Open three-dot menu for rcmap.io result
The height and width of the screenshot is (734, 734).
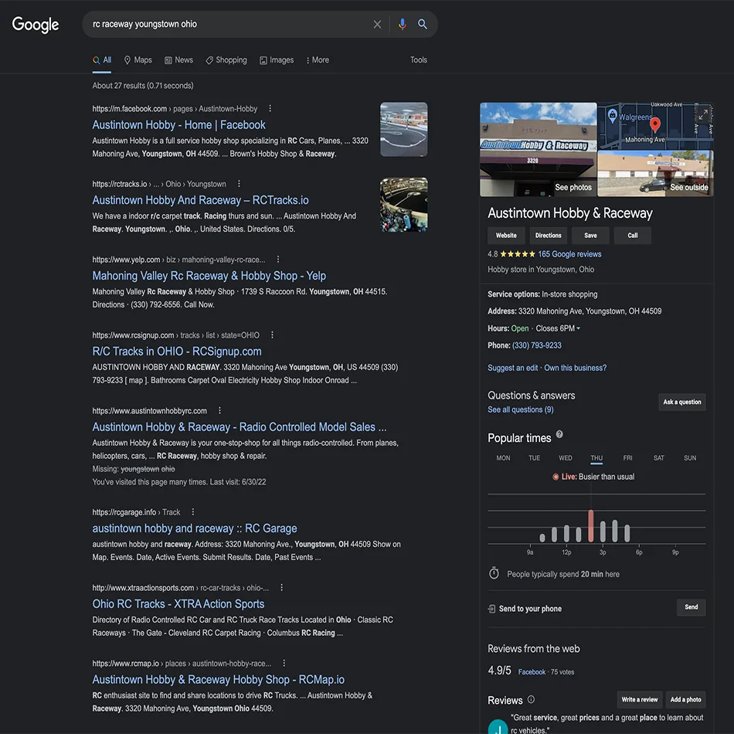(284, 663)
